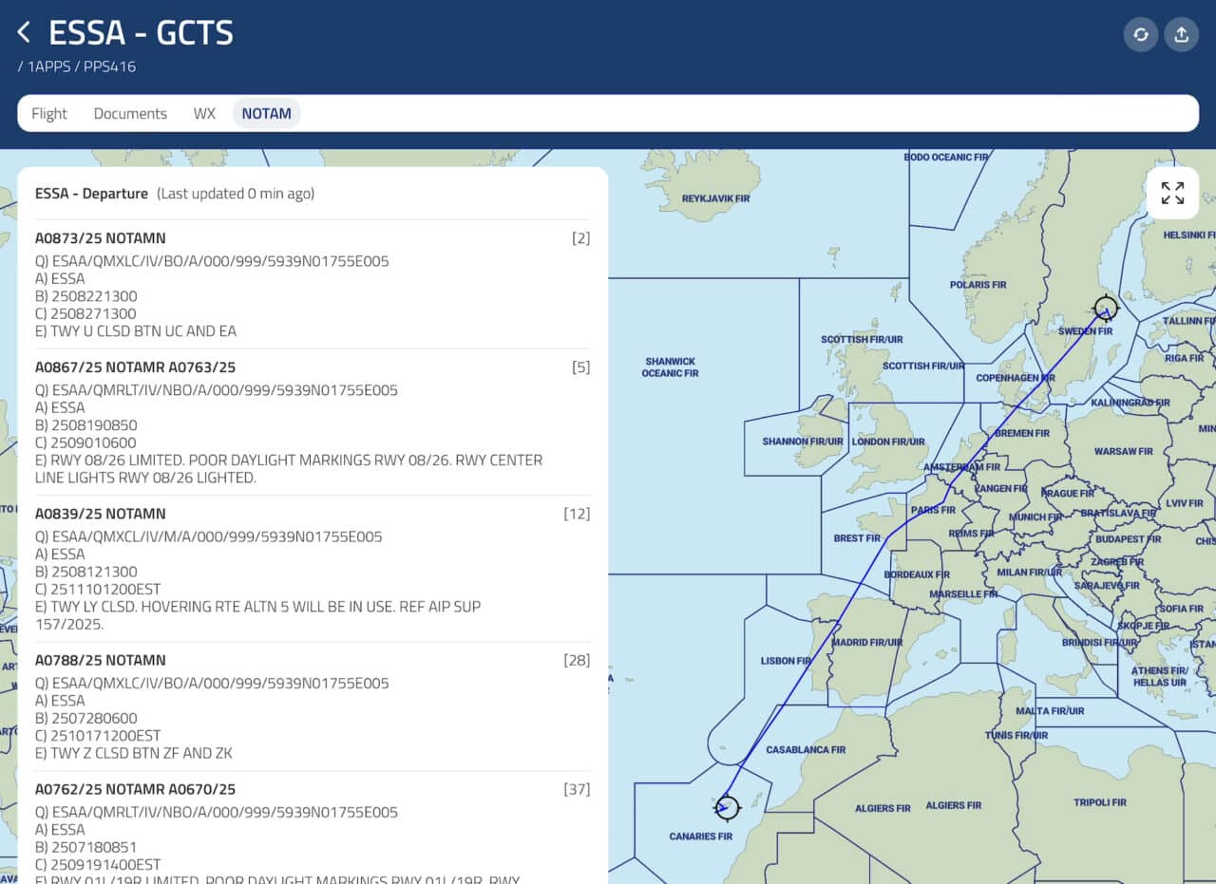Select the NOTAM tab
Image resolution: width=1216 pixels, height=884 pixels.
tap(266, 113)
